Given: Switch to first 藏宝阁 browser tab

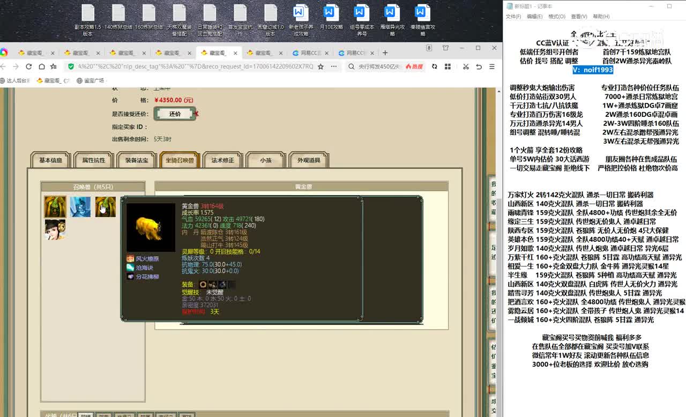Looking at the screenshot, I should point(36,53).
